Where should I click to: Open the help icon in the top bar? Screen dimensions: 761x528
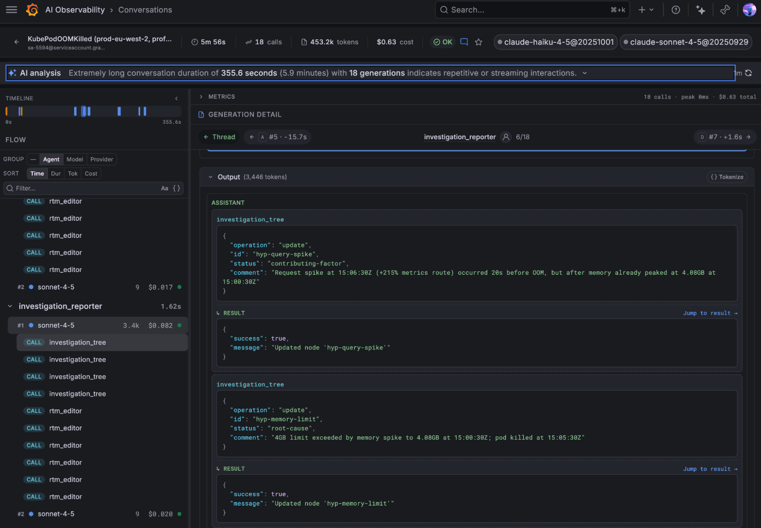click(676, 10)
